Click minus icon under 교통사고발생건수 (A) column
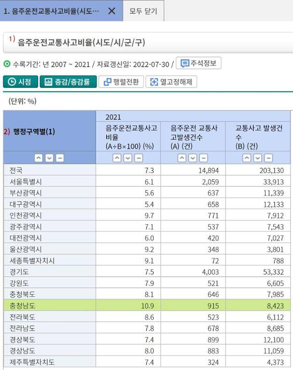The image size is (293, 370). (x=204, y=158)
